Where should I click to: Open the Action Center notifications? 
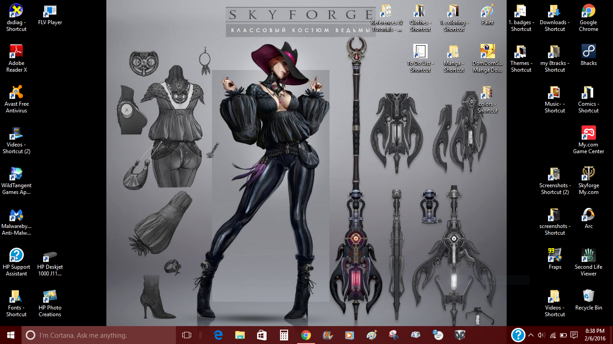click(x=574, y=335)
